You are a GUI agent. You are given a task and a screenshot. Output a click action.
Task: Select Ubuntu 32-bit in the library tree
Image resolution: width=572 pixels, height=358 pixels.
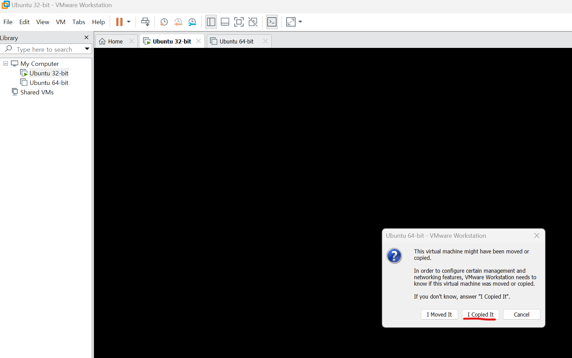[49, 73]
